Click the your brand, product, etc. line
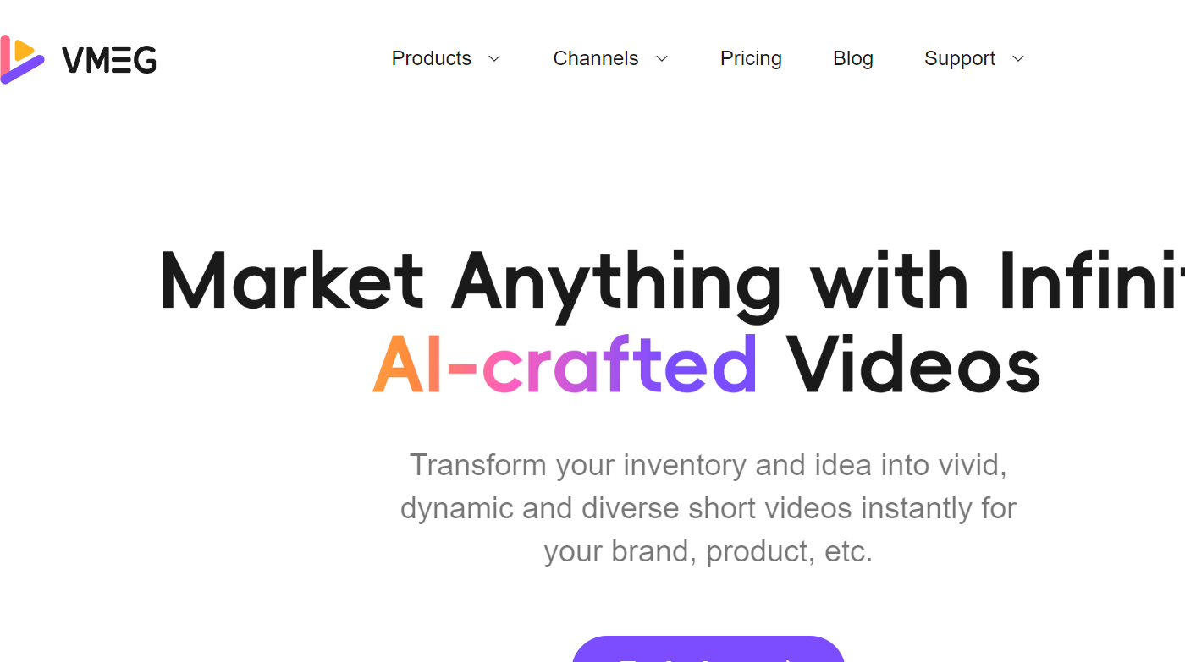Screen dimensions: 1185x662 pos(708,551)
